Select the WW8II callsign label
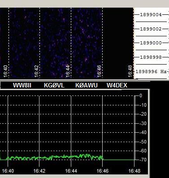This screenshot has height=178, width=169. pos(22,86)
